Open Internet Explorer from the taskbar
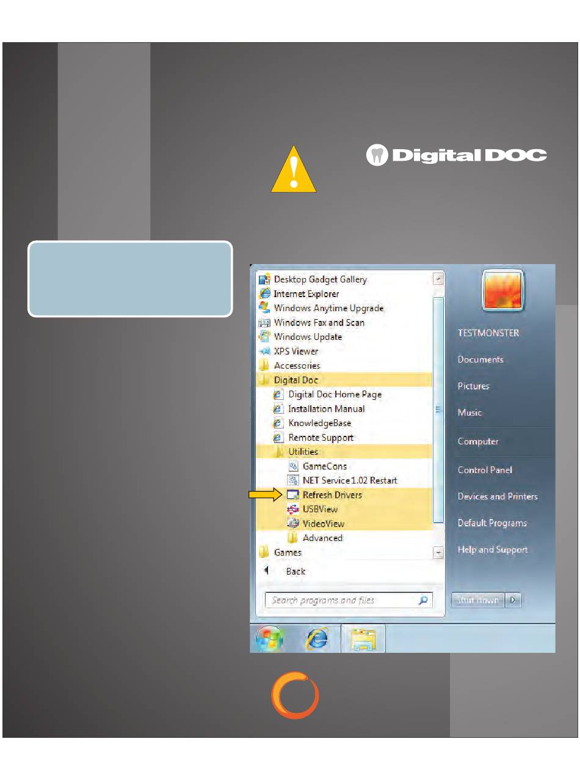Viewport: 580px width, 780px height. tap(317, 639)
